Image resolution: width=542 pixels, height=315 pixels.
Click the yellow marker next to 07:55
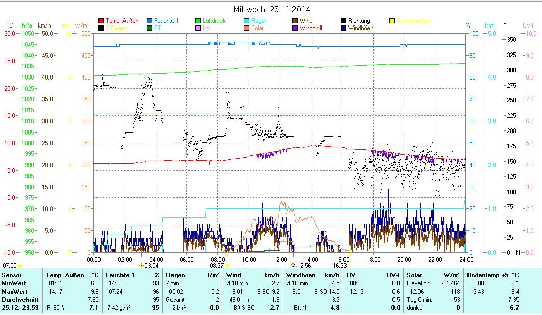pos(20,266)
